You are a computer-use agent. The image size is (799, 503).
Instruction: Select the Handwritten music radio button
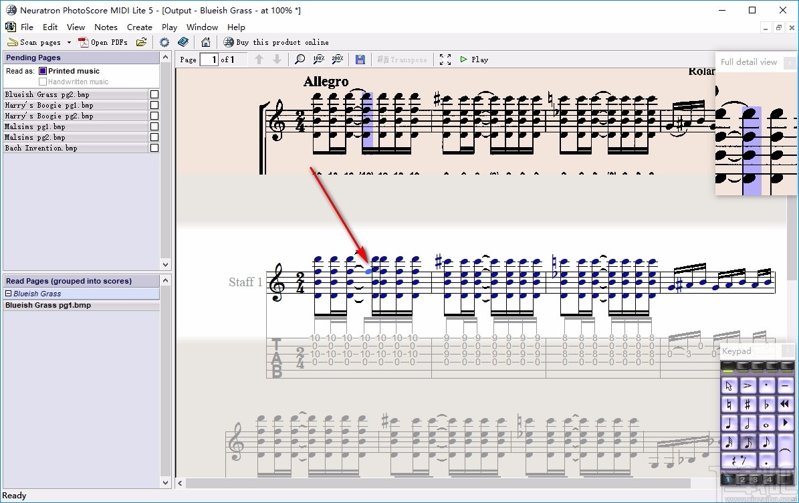pyautogui.click(x=42, y=81)
